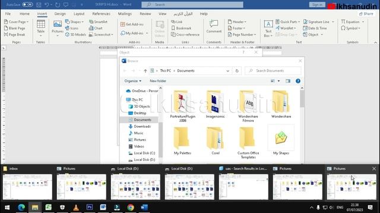This screenshot has height=213, width=380.
Task: Expand the Screenshot dropdown
Action: tap(112, 34)
